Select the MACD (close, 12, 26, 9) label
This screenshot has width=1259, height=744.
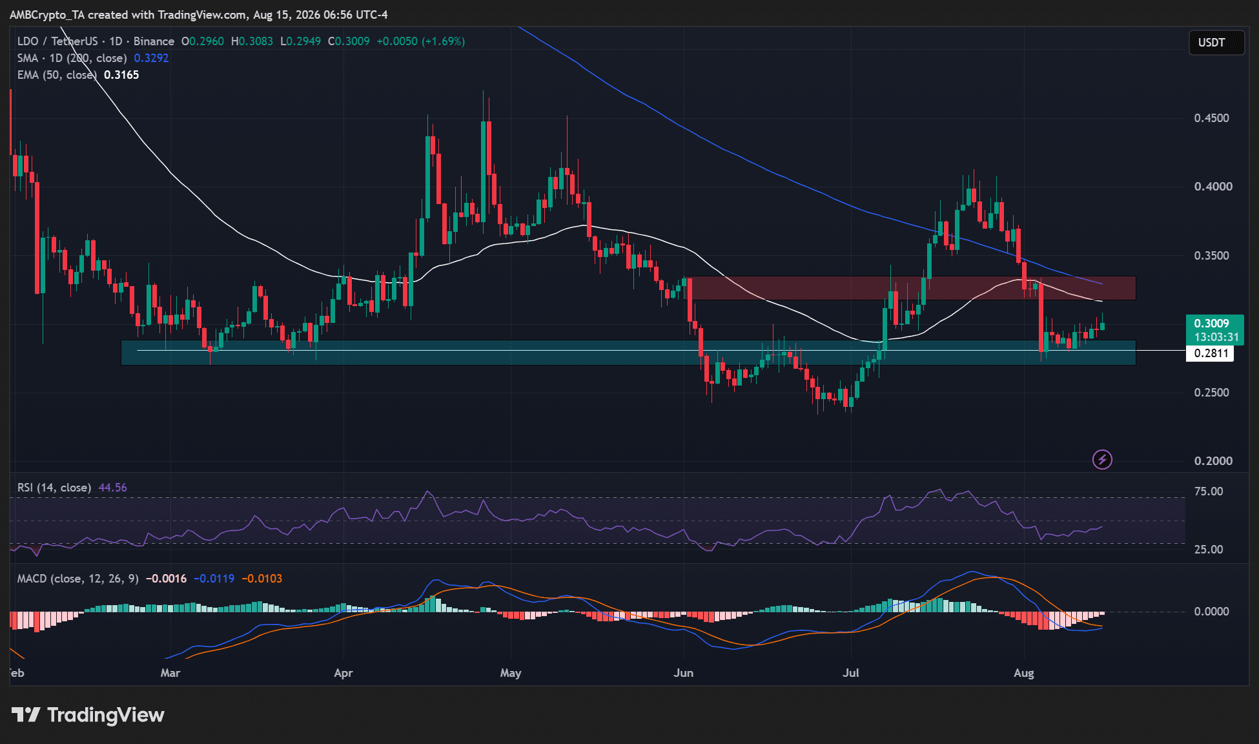tap(77, 579)
